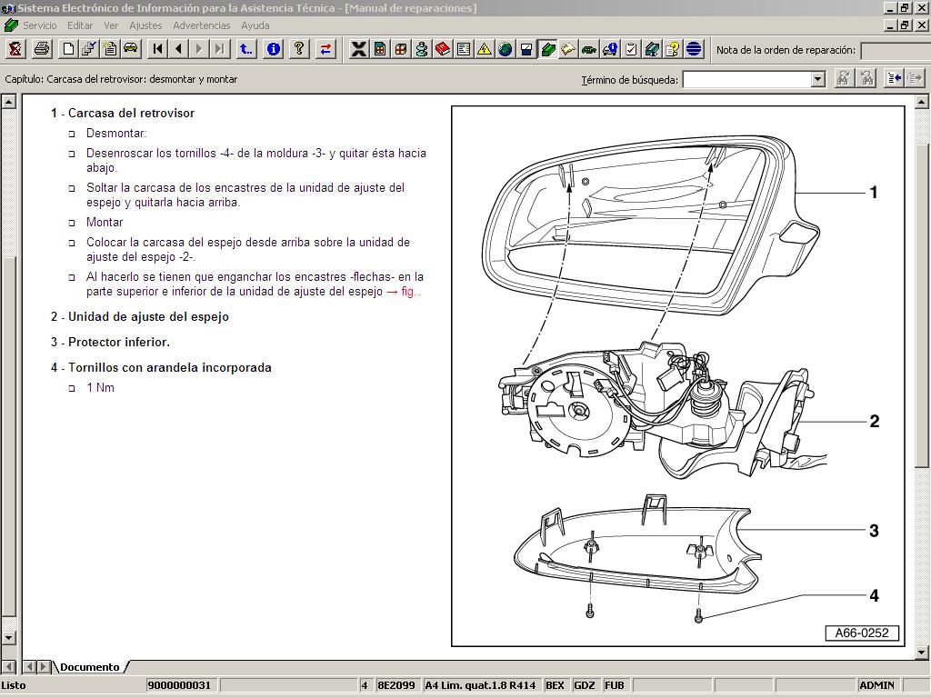
Task: Click the green car silhouette icon
Action: [589, 49]
